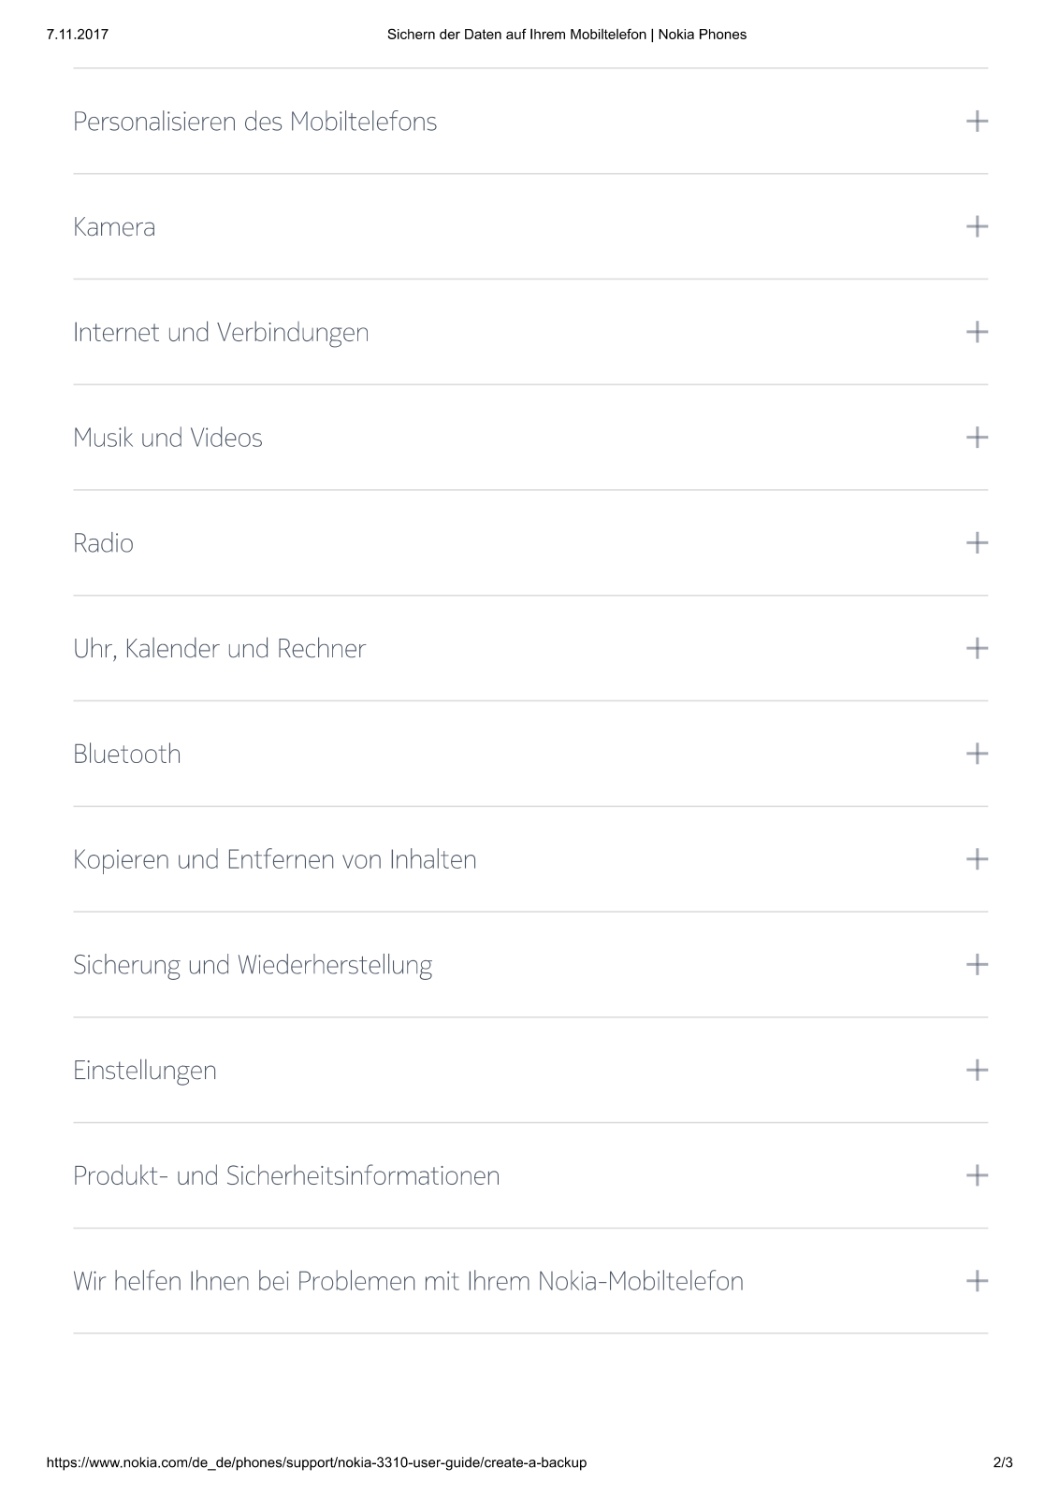Click plus icon next to Internet und Verbindungen
The height and width of the screenshot is (1497, 1059).
click(x=977, y=332)
